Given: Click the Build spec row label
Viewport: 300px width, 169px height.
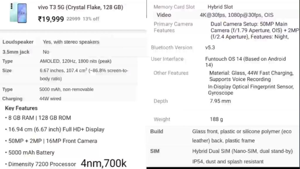Looking at the screenshot, I should (156, 131).
